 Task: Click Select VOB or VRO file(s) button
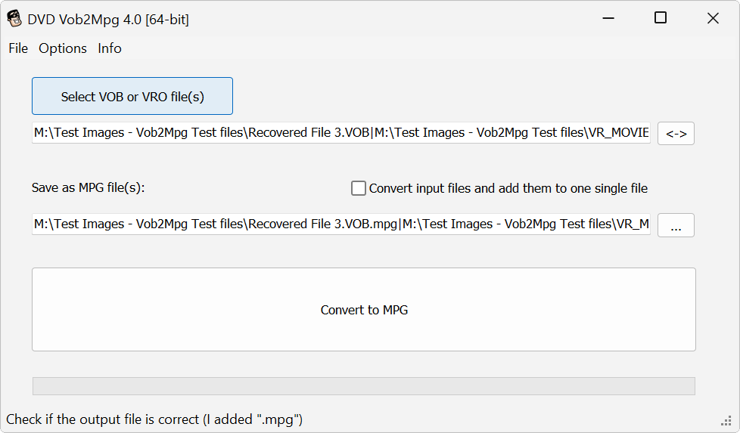(x=132, y=97)
